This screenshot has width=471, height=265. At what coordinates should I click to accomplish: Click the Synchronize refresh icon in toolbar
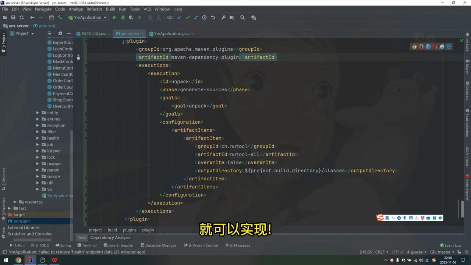click(x=21, y=18)
